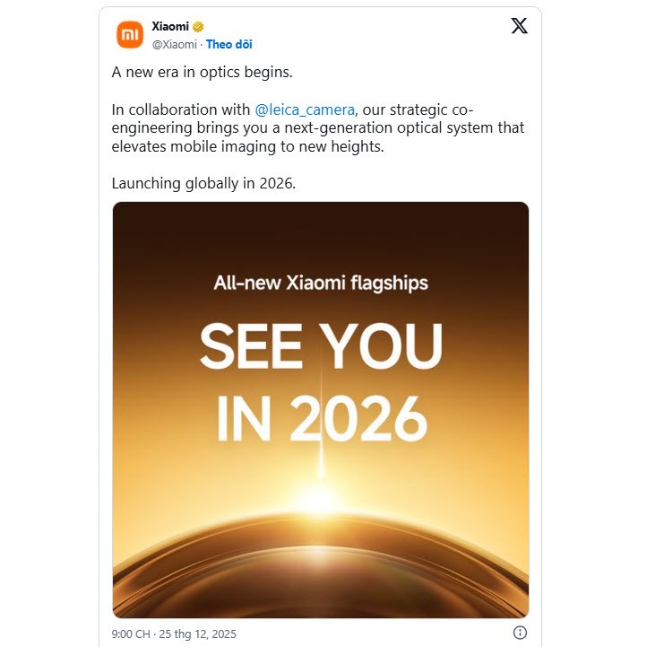Screen dimensions: 647x647
Task: Click the Xiaomi orange logo avatar
Action: click(x=131, y=35)
